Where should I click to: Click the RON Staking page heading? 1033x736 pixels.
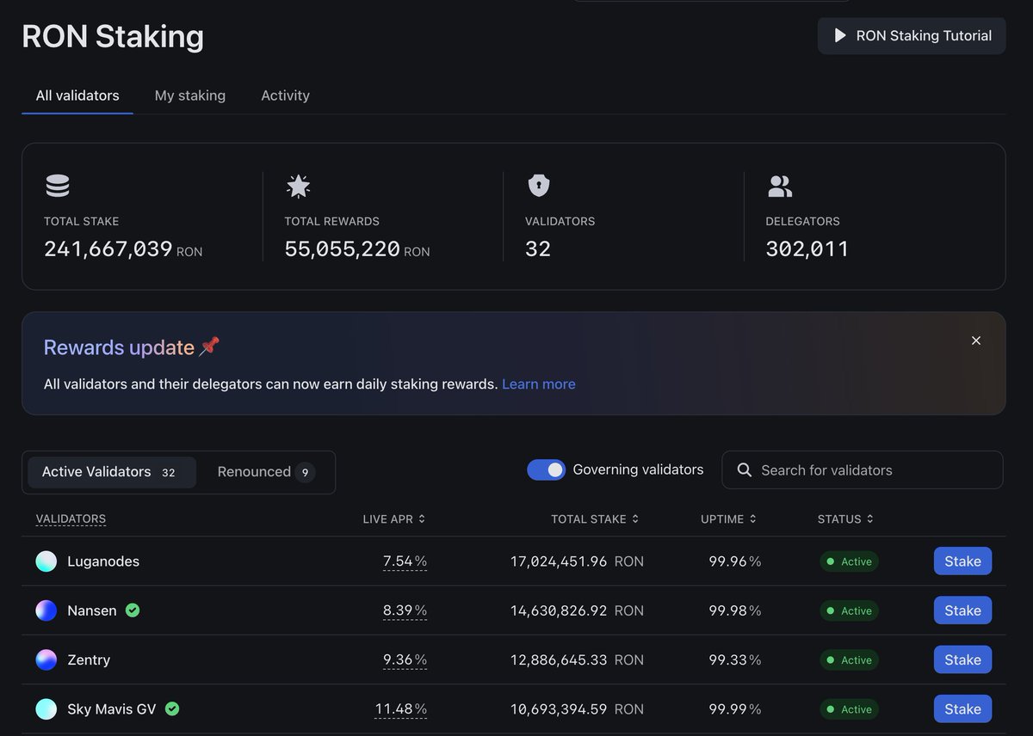pos(113,36)
